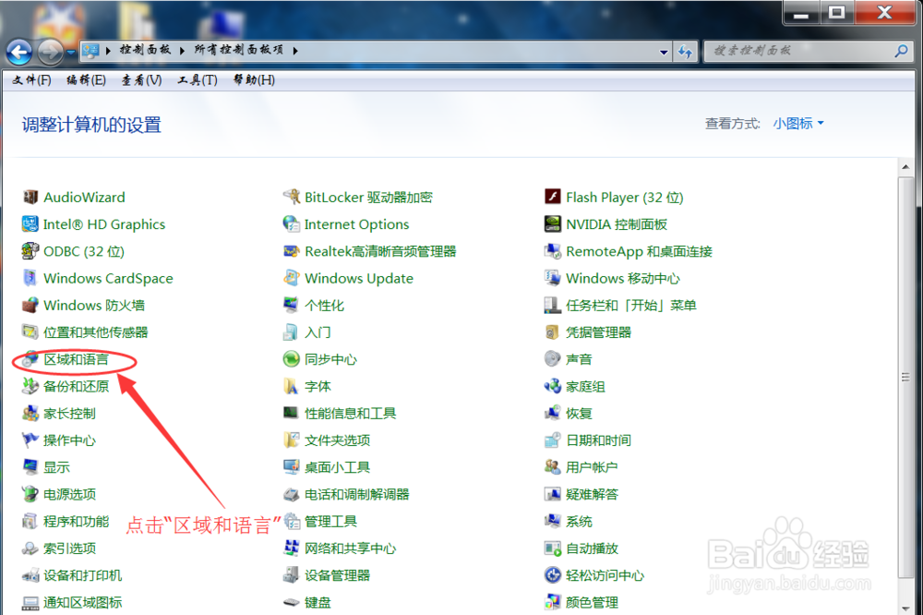打开“工具(T)”菜单
923x615 pixels.
[195, 79]
